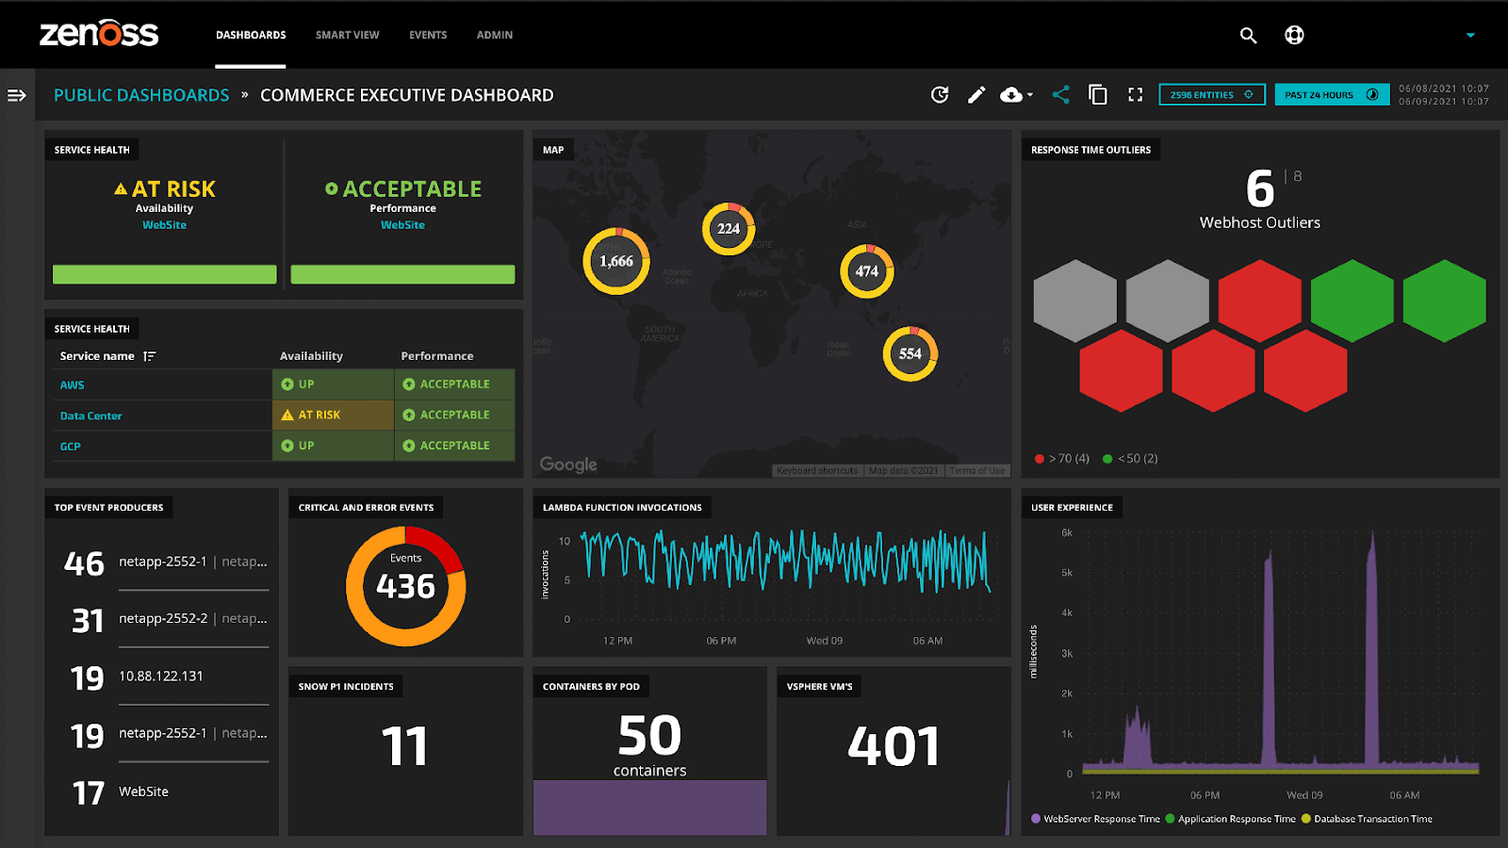Open the search magnifier icon
1508x848 pixels.
1248,36
